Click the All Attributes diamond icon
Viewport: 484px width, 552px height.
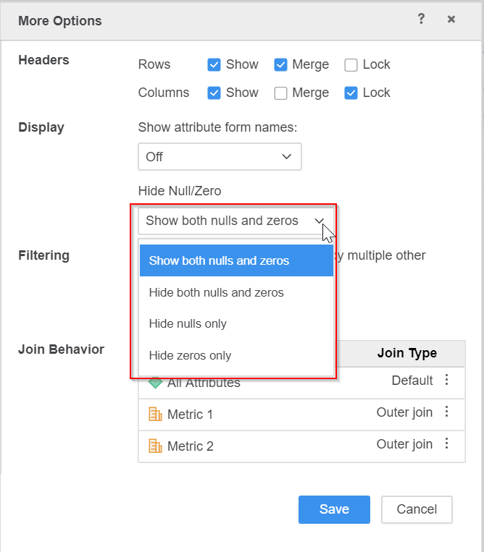155,383
